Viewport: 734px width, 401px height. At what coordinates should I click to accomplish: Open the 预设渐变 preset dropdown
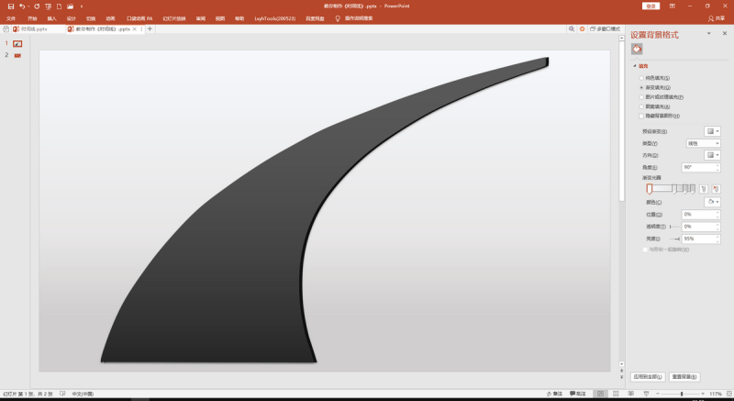[x=711, y=131]
